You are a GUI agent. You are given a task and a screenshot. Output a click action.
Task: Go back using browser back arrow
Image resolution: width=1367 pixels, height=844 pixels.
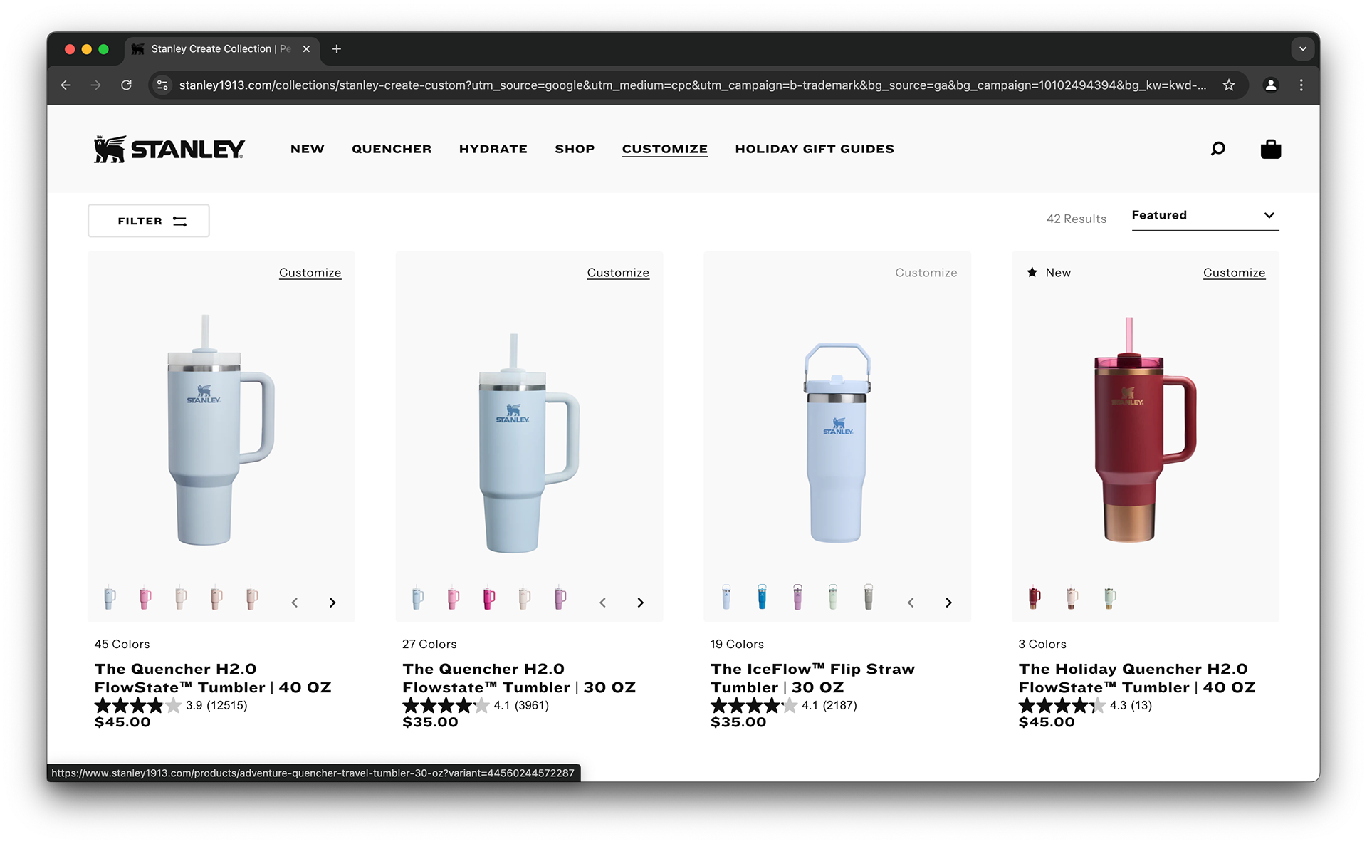pyautogui.click(x=66, y=85)
